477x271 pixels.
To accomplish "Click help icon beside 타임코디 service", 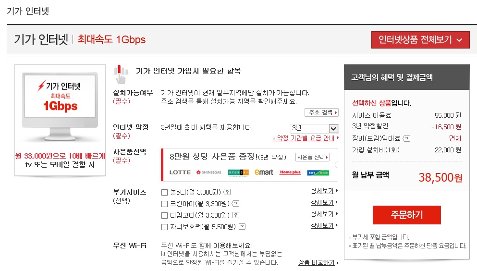I will pos(235,215).
